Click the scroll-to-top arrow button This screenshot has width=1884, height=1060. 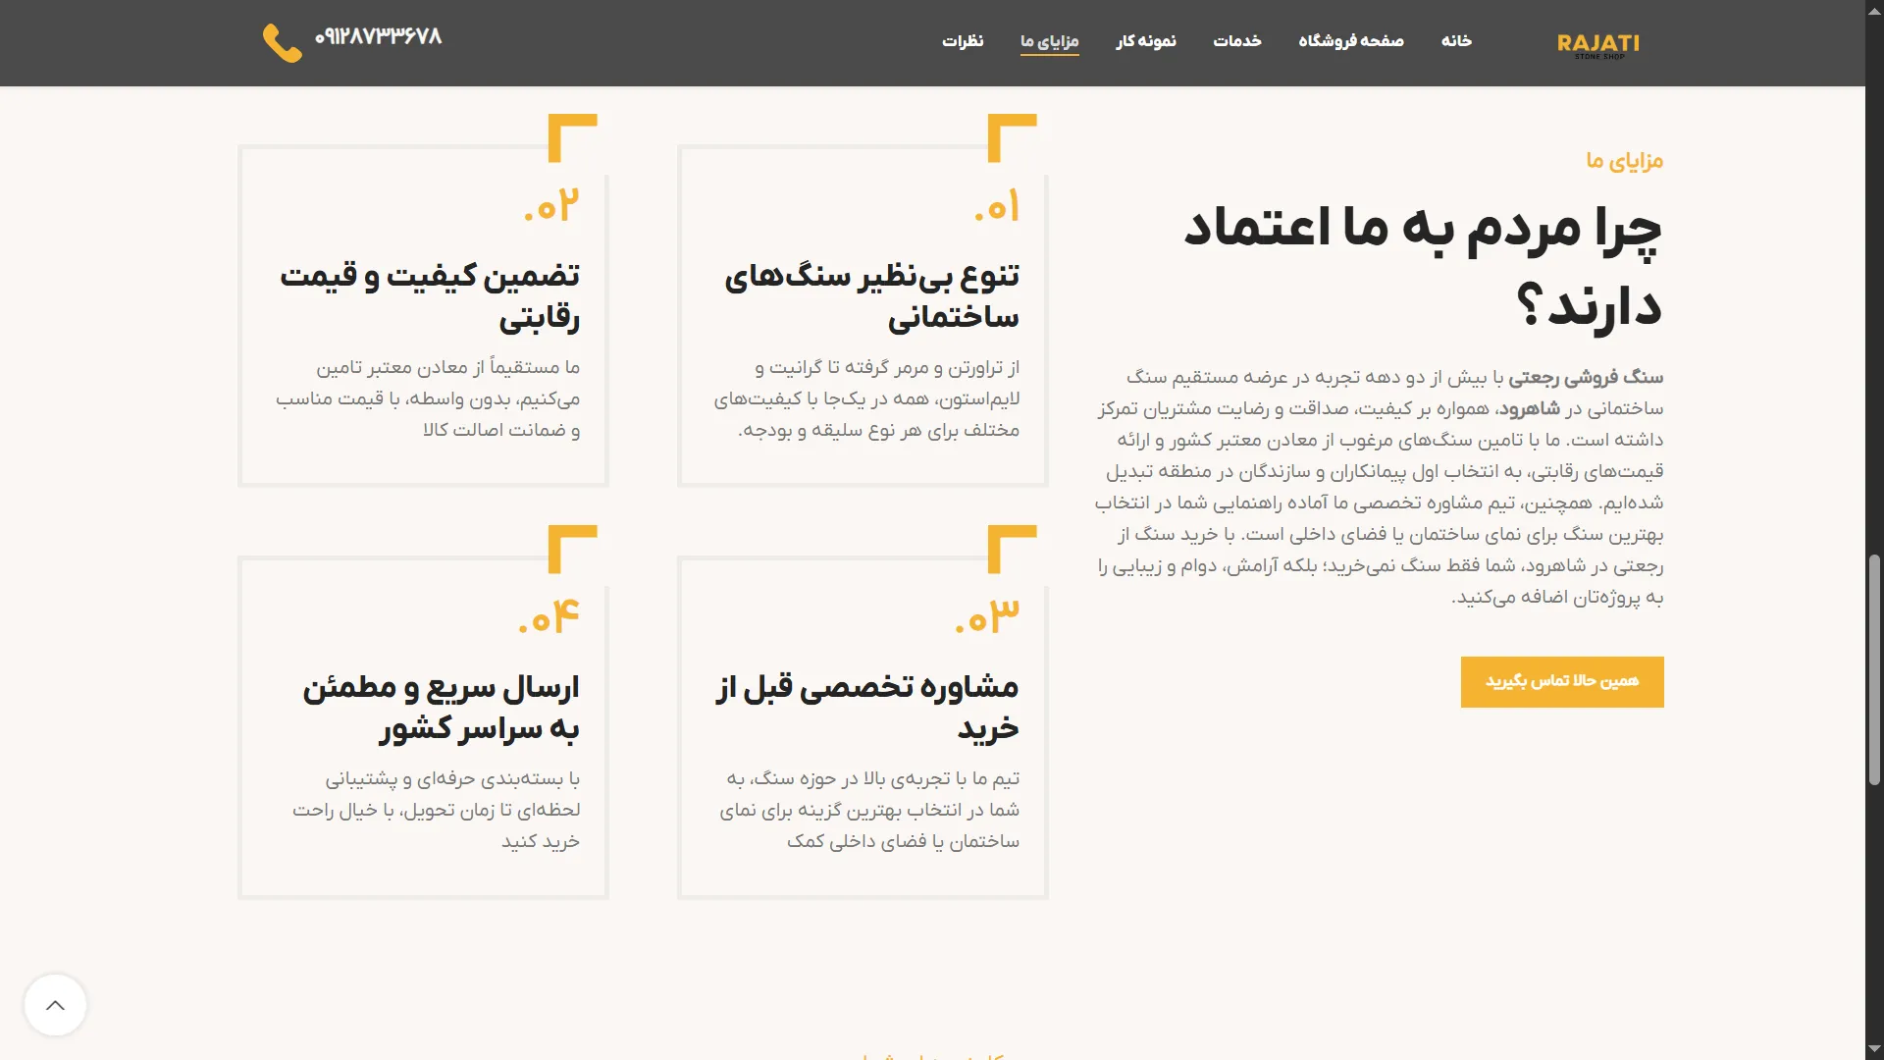point(55,1004)
